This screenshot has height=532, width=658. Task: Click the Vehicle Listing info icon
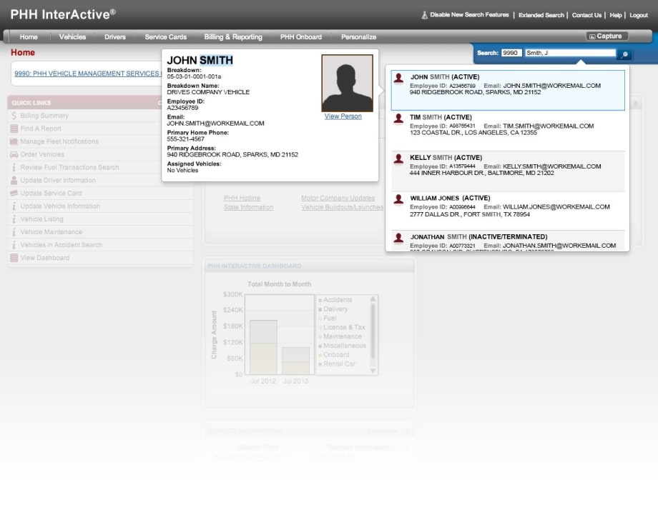click(14, 219)
